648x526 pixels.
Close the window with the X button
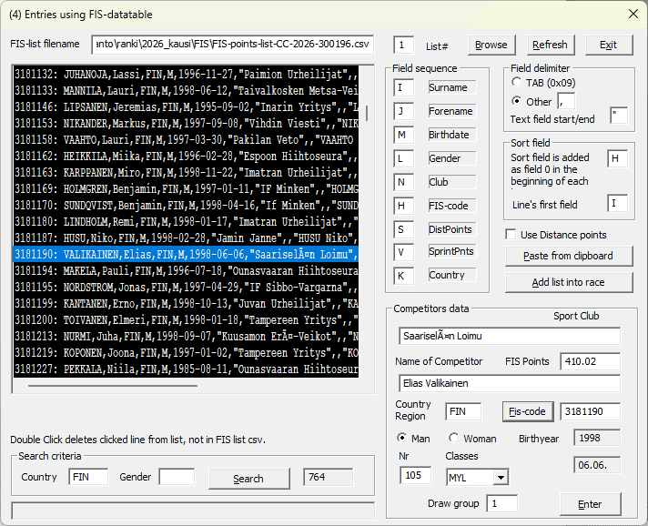(x=633, y=15)
